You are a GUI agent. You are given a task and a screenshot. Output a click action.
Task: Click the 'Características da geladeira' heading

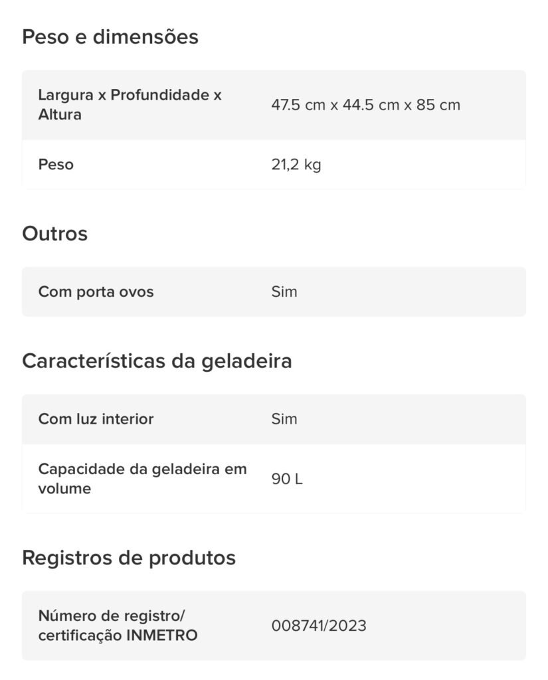click(157, 361)
